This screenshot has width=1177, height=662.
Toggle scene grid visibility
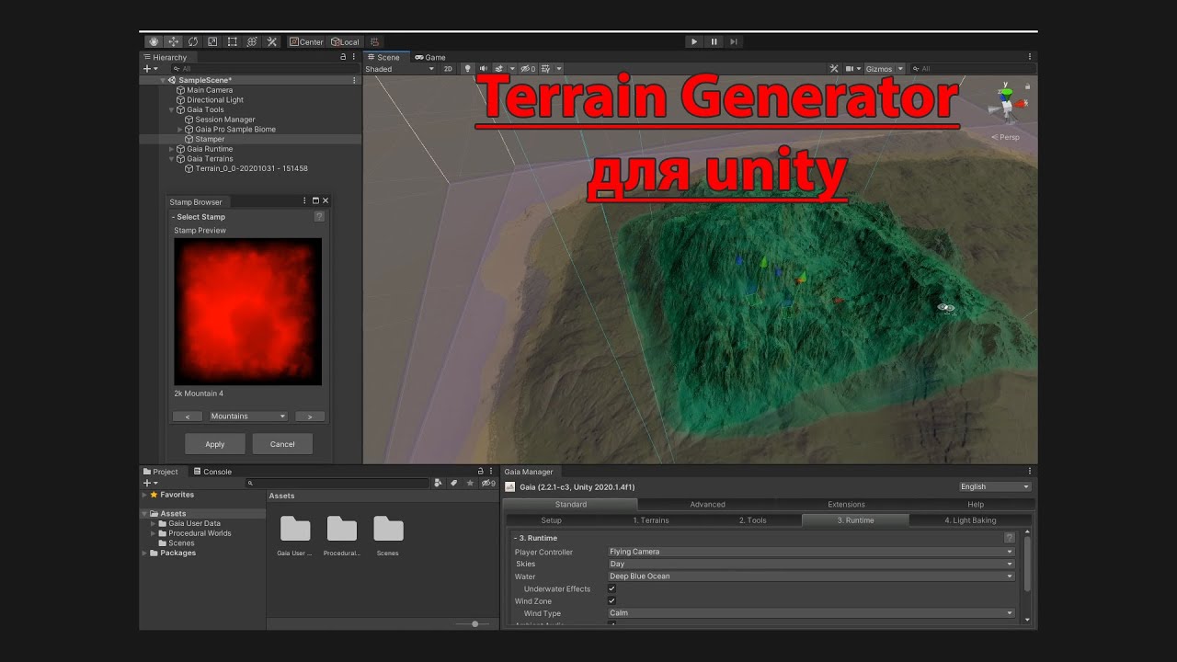tap(546, 69)
